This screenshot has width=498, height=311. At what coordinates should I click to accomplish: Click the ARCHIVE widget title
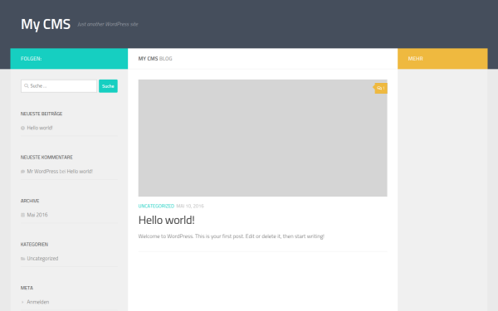[30, 201]
